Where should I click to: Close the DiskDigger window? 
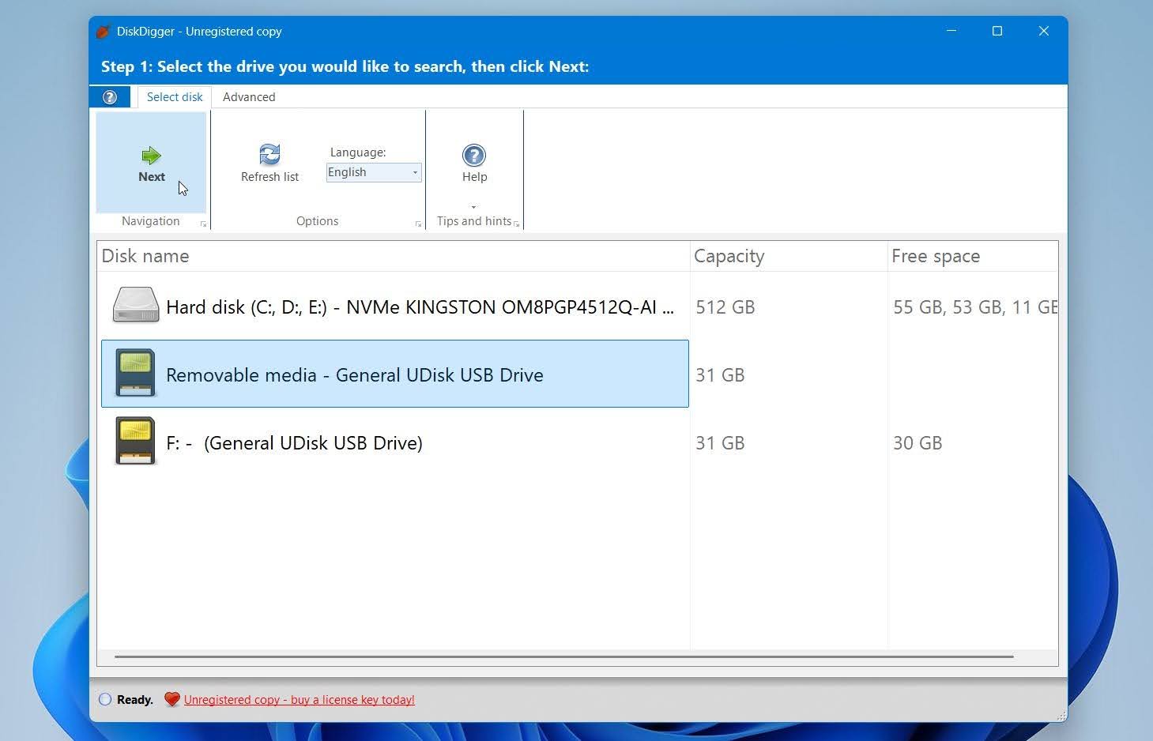[x=1044, y=32]
